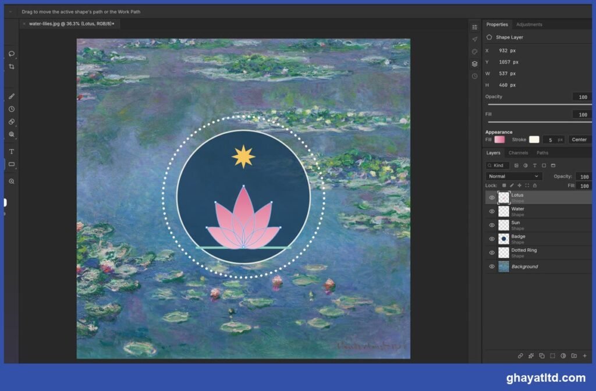Screen dimensions: 596x391
Task: Select the Type tool
Action: pyautogui.click(x=12, y=152)
